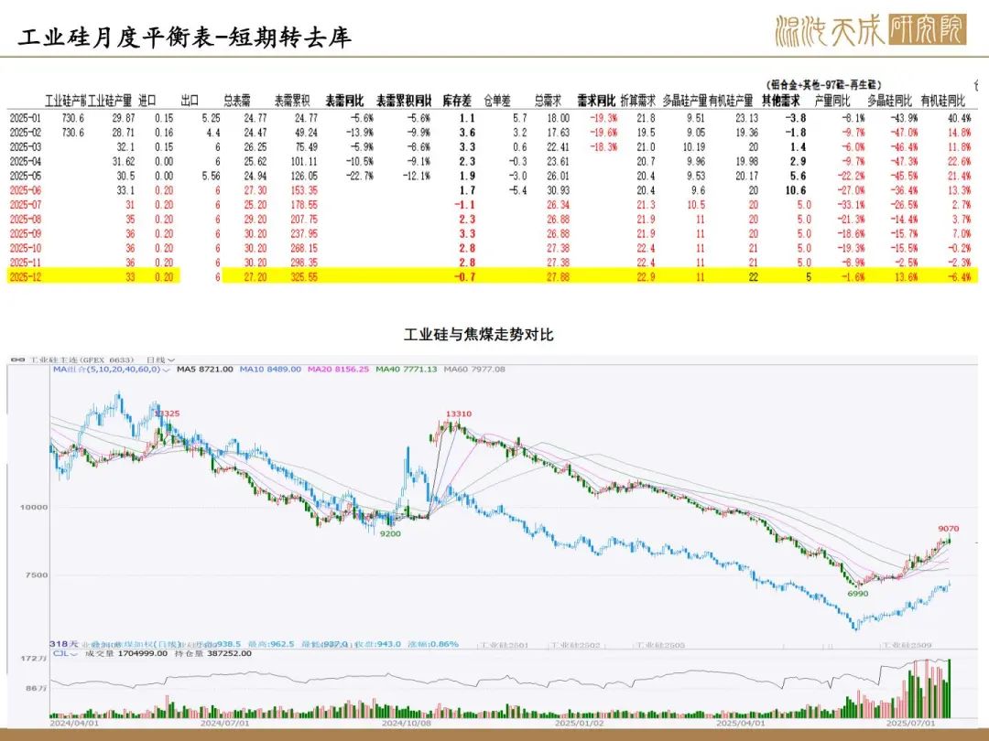
Task: Click the 总表需 column header
Action: pyautogui.click(x=237, y=101)
